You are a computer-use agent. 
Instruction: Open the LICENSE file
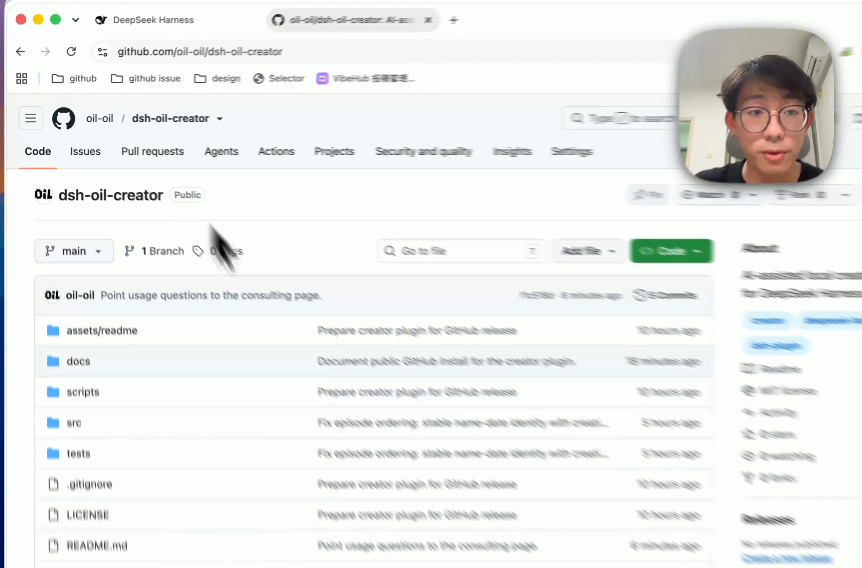[88, 515]
